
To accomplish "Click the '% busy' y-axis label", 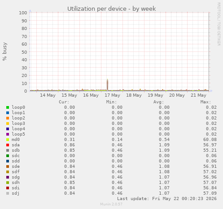I will pyautogui.click(x=4, y=51).
